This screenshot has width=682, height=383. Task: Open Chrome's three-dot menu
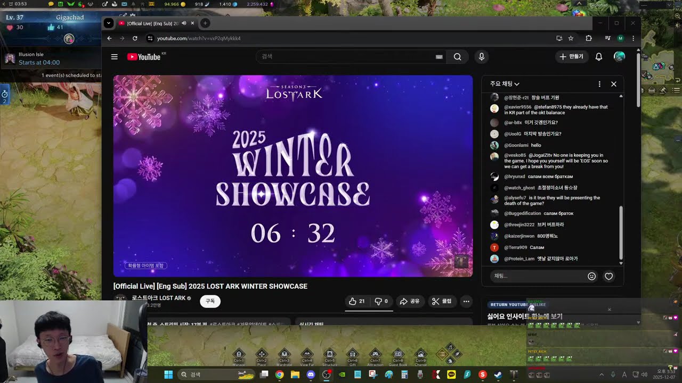(x=633, y=38)
